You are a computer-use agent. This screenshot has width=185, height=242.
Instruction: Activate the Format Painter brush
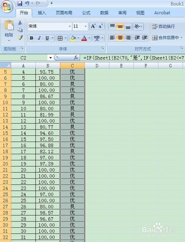20,37
